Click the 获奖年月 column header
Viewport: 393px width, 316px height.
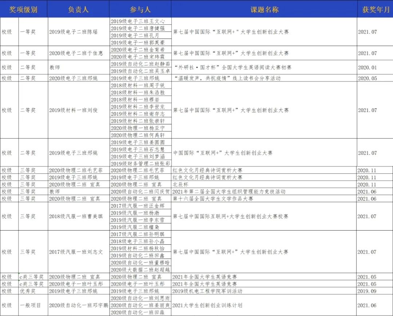(375, 9)
